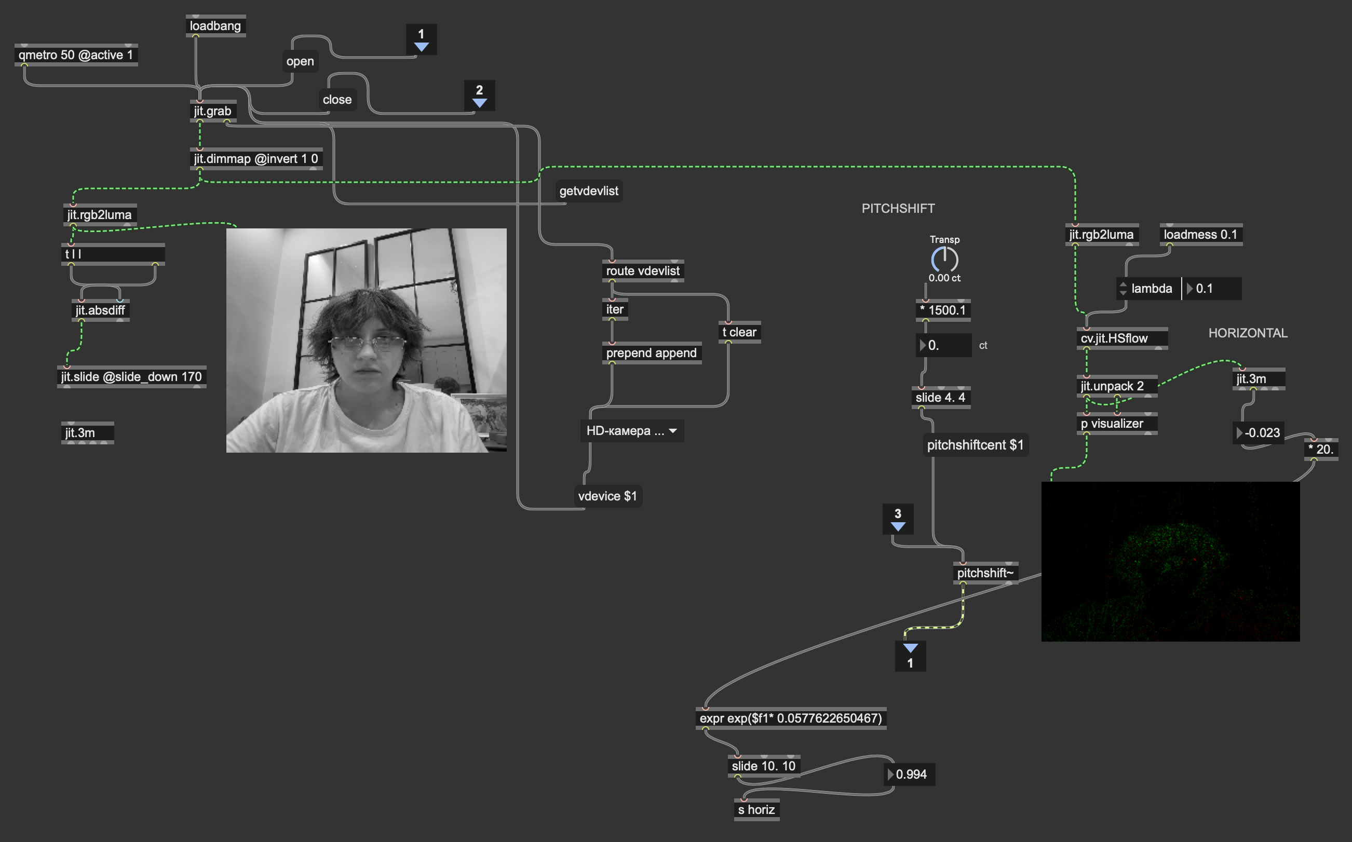Click number box triangle showing 0.994

tap(890, 774)
